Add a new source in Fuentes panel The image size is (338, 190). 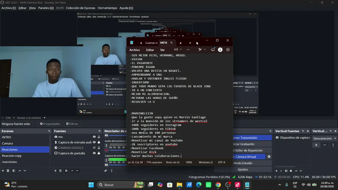55,171
